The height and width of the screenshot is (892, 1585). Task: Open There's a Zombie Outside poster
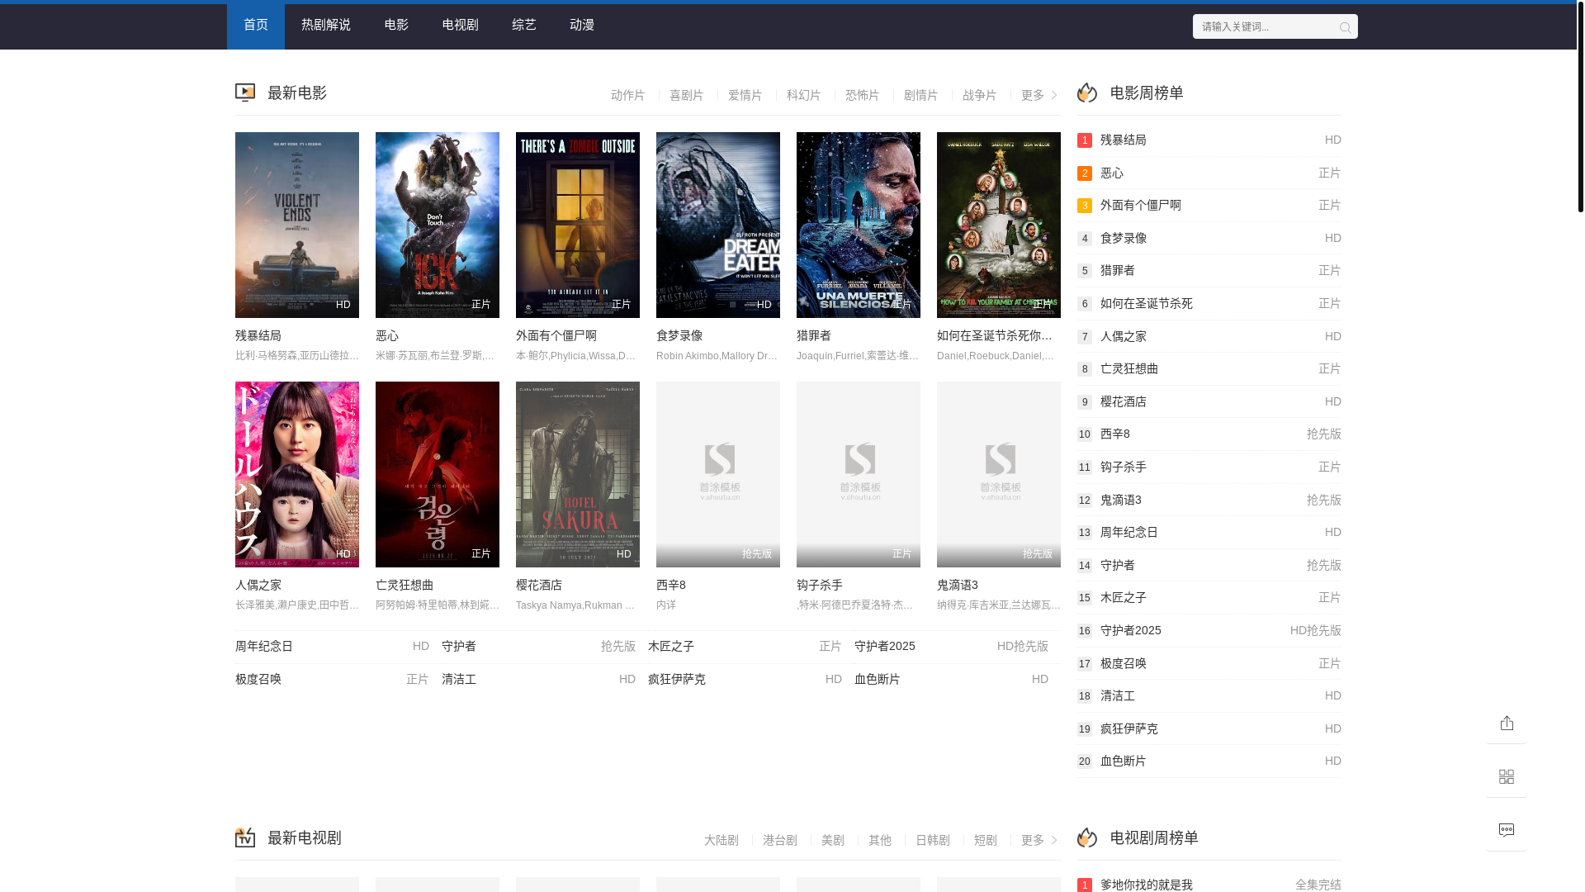(578, 225)
